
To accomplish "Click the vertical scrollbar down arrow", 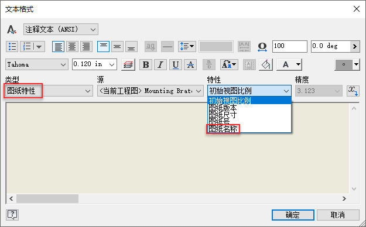I will (x=354, y=188).
